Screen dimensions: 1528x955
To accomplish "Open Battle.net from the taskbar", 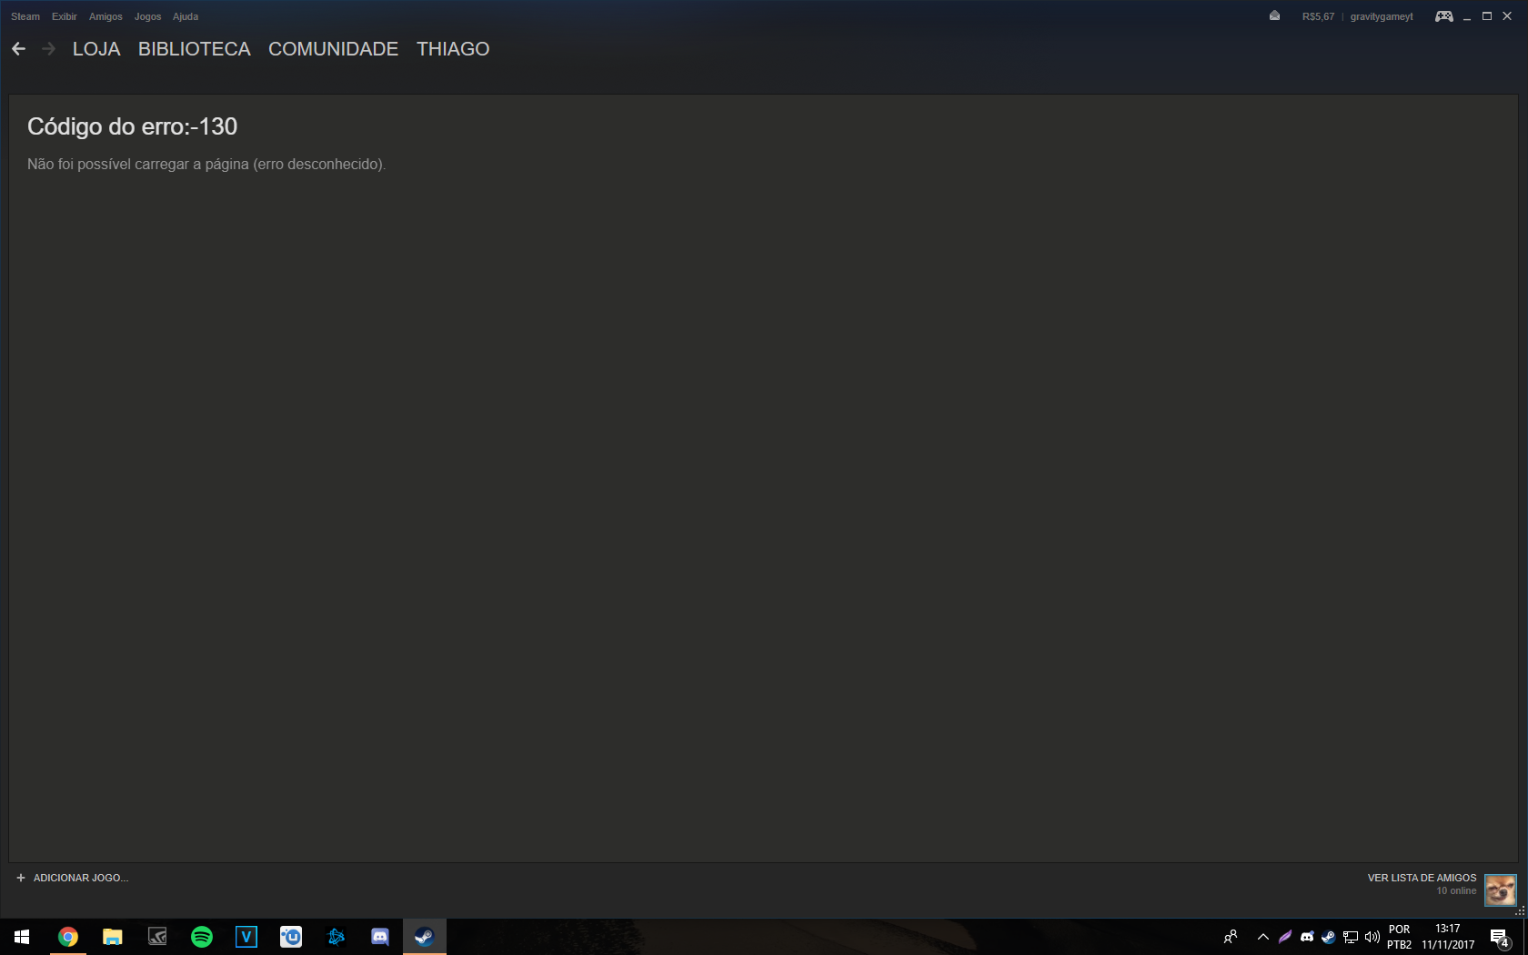I will (x=335, y=937).
